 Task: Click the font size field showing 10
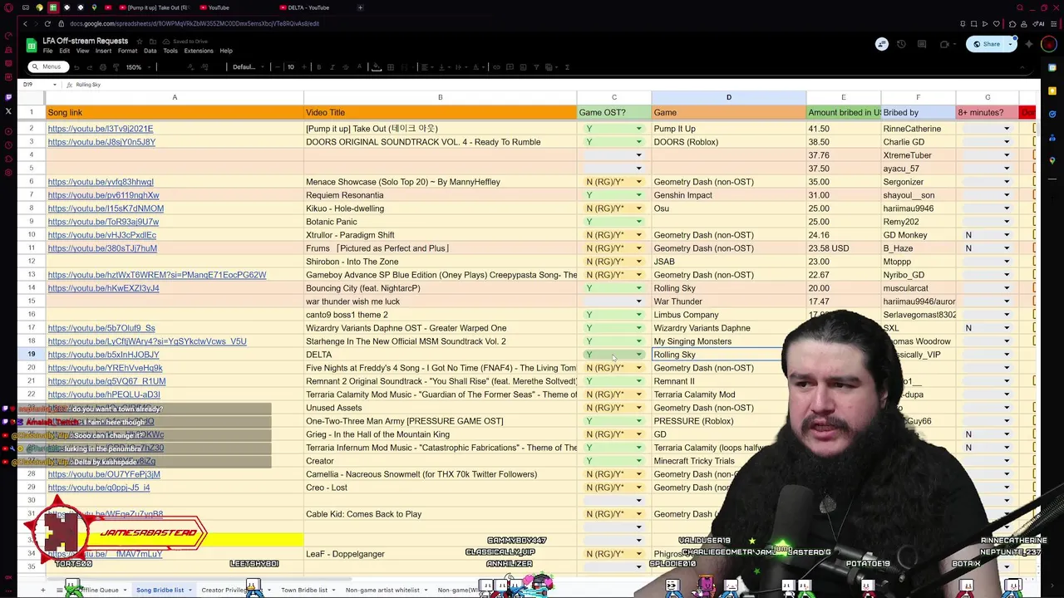(291, 67)
